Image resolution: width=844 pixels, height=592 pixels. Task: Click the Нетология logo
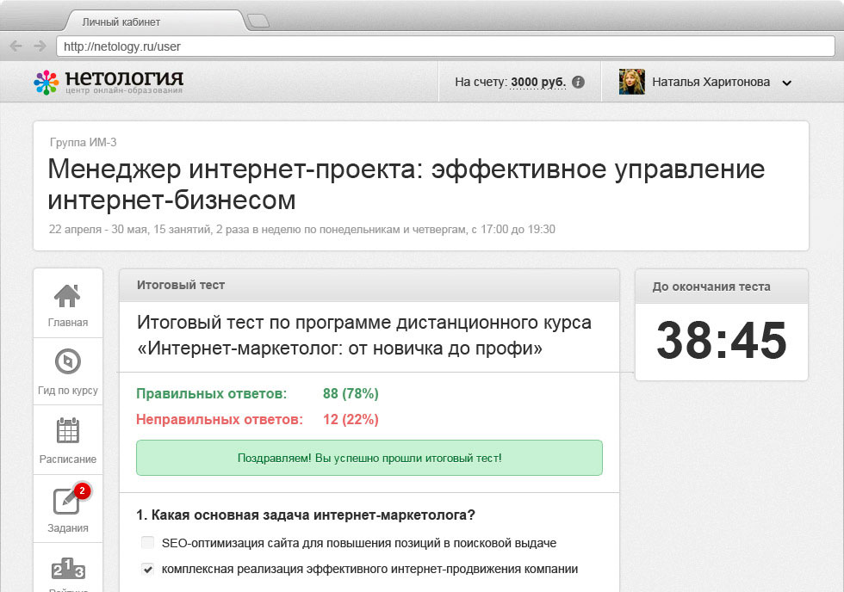[109, 82]
